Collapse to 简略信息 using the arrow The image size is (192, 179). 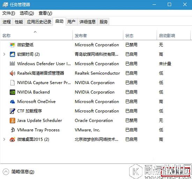click(6, 172)
